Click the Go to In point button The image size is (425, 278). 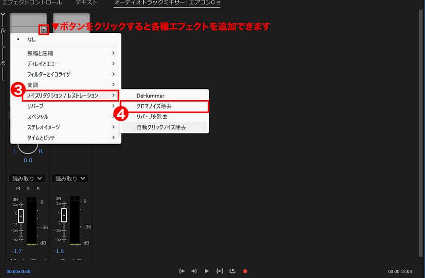tap(182, 271)
